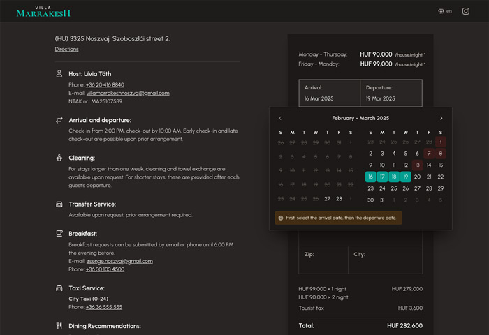Click the host phone number +36 20 416 8840
Image resolution: width=489 pixels, height=335 pixels.
(x=105, y=84)
